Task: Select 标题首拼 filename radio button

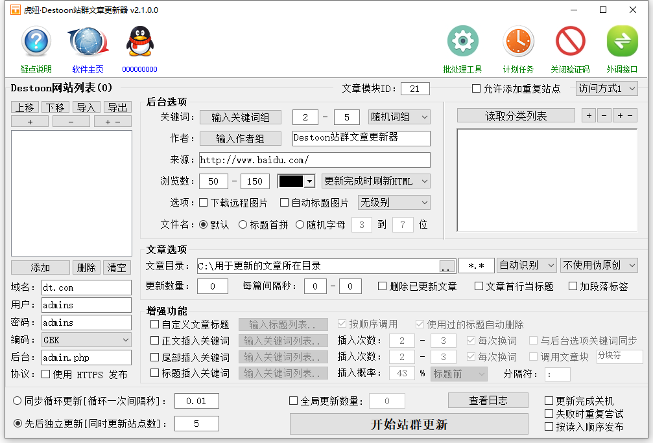Action: point(243,225)
